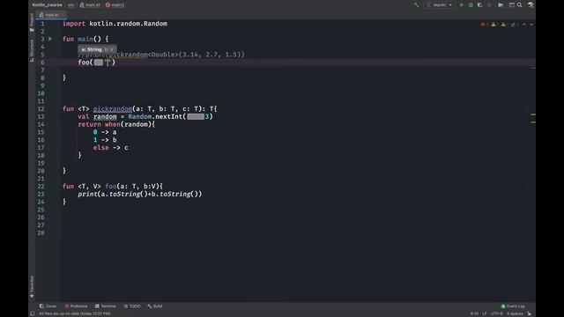
Task: Click the pickrandom function name on line 12
Action: click(x=113, y=109)
